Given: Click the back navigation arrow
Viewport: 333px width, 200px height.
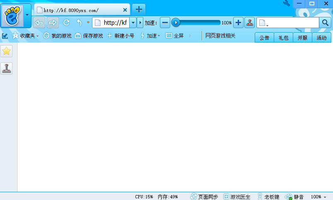Looking at the screenshot, I should click(x=39, y=23).
